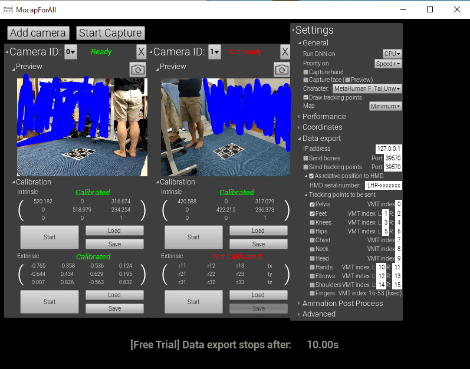Check the Elbows tracking point
Image resolution: width=470 pixels, height=369 pixels.
click(x=313, y=276)
